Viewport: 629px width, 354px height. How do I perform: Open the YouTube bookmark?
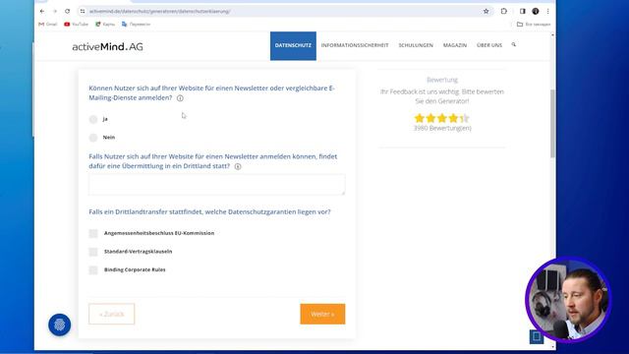point(76,24)
